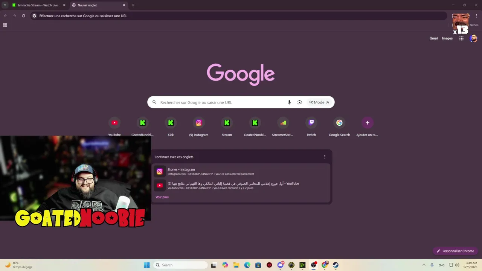Open the YouTube shortcut tile

(x=114, y=126)
